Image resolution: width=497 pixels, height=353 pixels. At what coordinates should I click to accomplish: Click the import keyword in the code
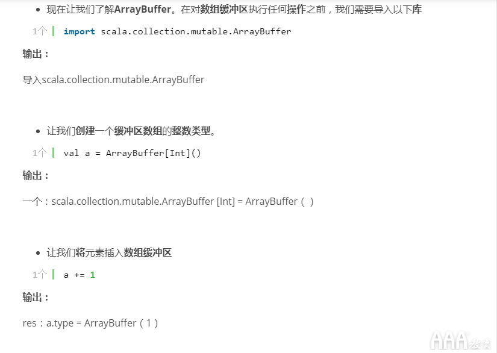click(x=79, y=31)
